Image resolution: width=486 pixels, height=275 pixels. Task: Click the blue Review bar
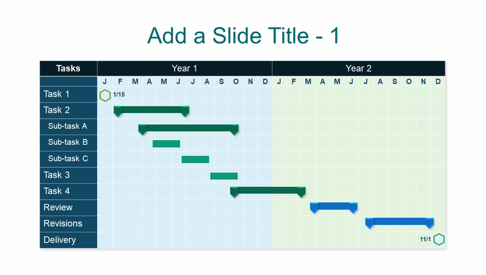(x=333, y=206)
